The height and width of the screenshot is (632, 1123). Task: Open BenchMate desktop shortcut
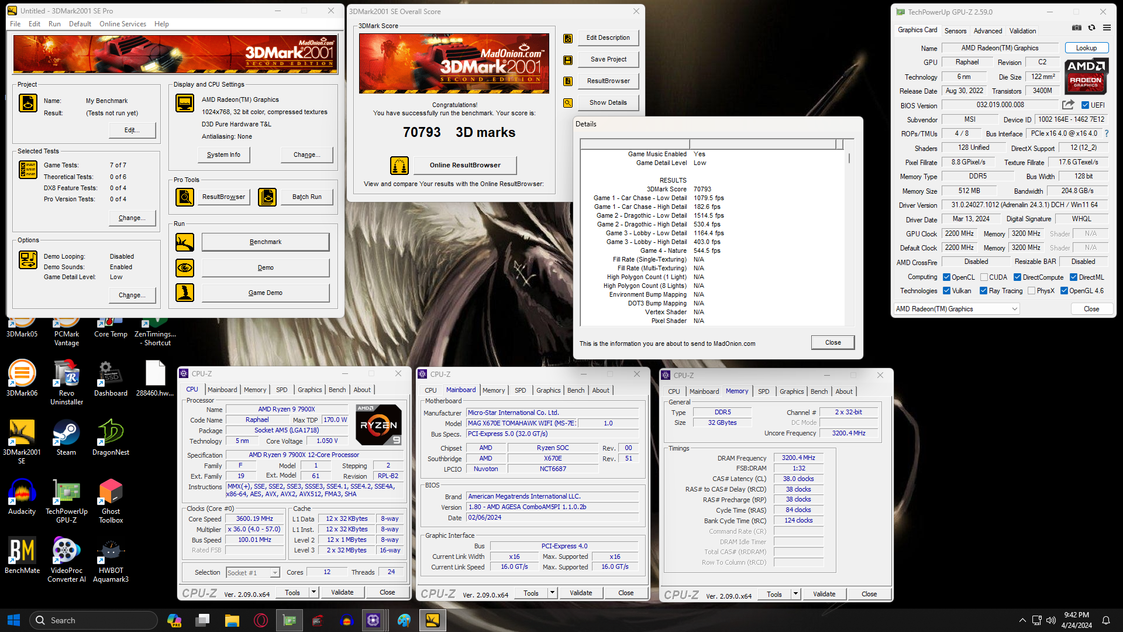click(22, 557)
